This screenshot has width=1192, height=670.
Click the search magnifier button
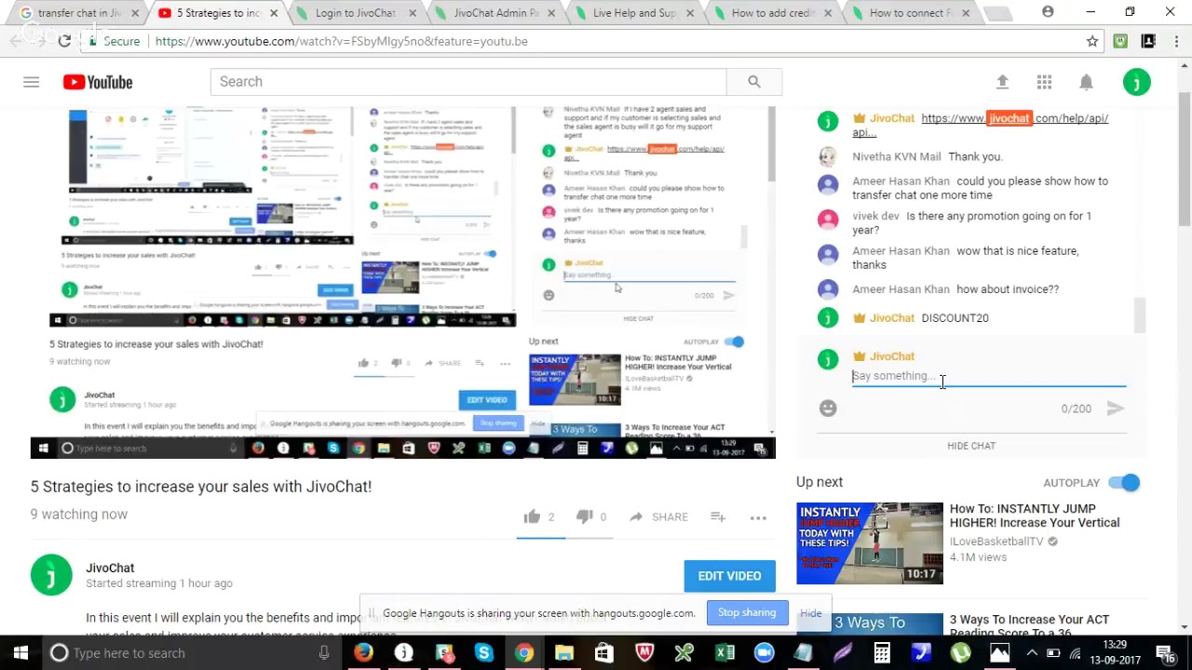pos(754,82)
